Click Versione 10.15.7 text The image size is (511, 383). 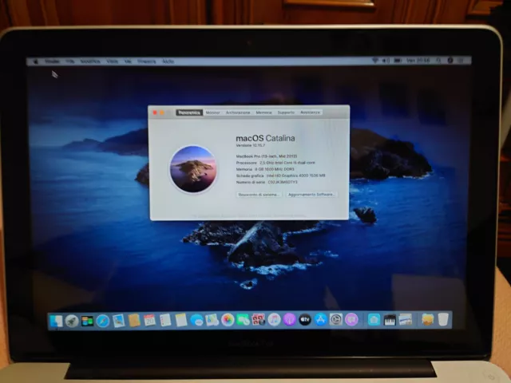click(250, 145)
